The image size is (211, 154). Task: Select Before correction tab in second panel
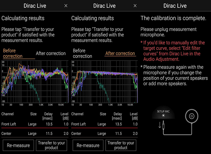82,53
